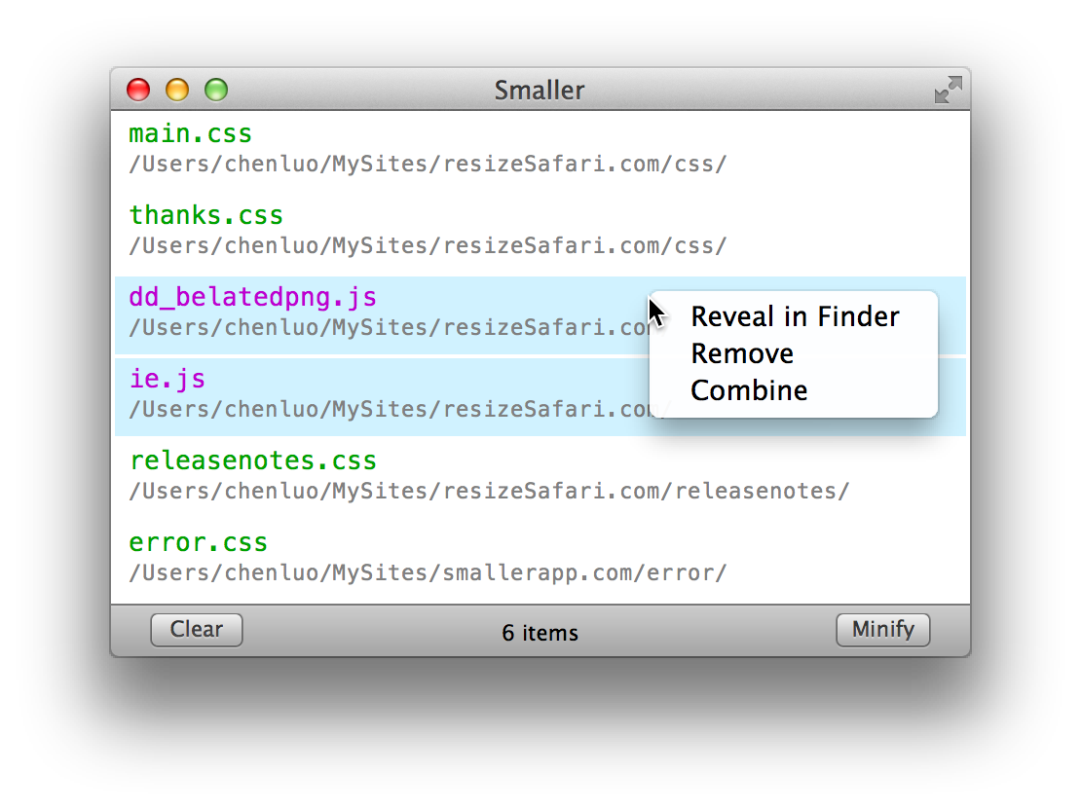Screen dimensions: 1081x810
Task: Click the 6 items status label
Action: point(540,633)
